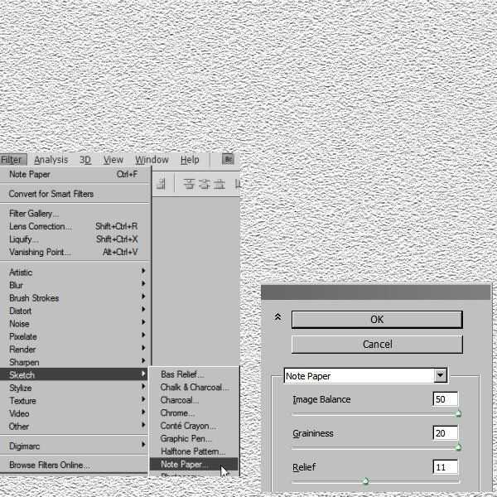Choose Lens Correction from Filter menu
This screenshot has height=497, width=497.
[74, 226]
